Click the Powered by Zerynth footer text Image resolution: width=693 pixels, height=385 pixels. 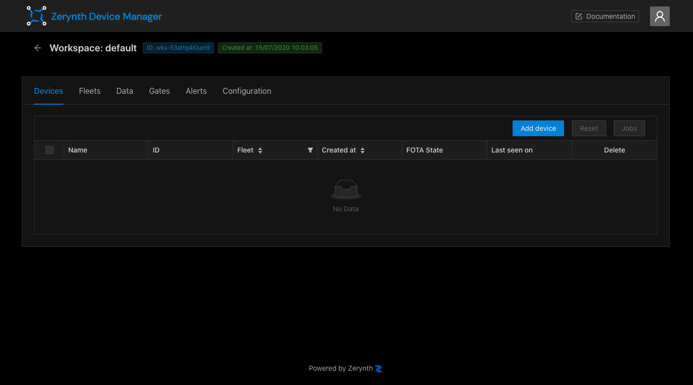pos(341,368)
